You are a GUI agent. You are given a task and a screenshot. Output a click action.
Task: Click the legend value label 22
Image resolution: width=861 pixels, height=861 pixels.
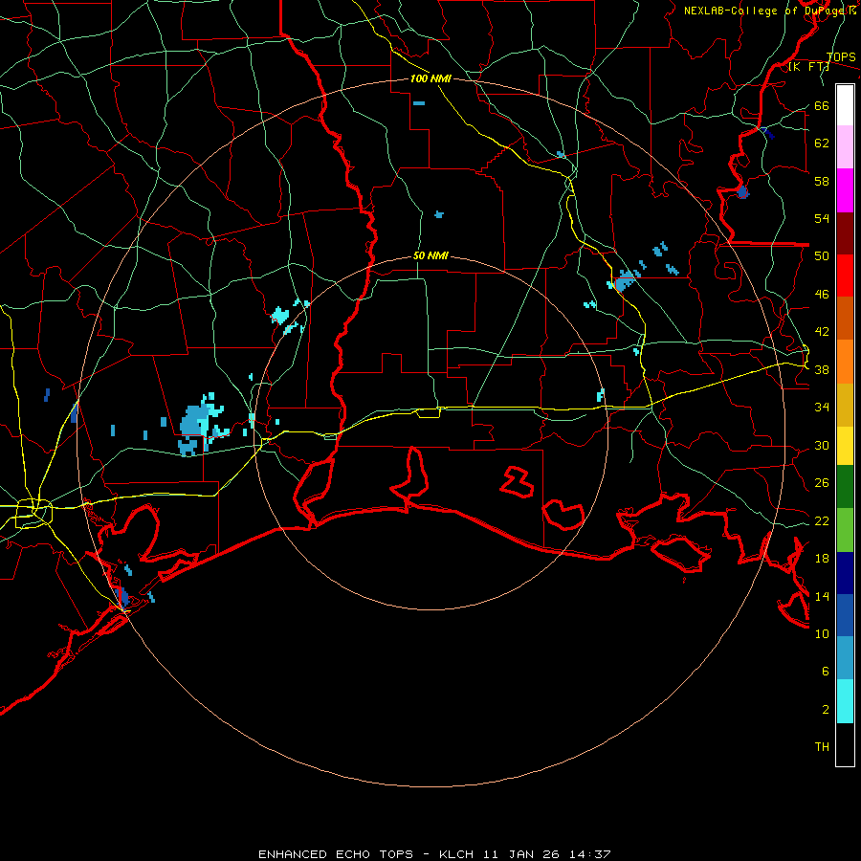[822, 520]
